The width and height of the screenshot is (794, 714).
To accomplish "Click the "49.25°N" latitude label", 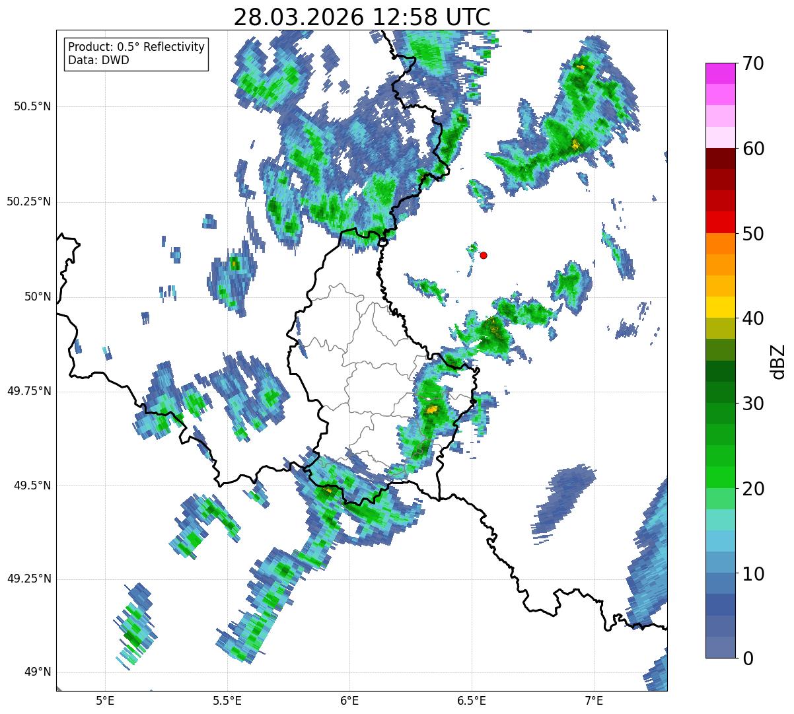I will [28, 579].
